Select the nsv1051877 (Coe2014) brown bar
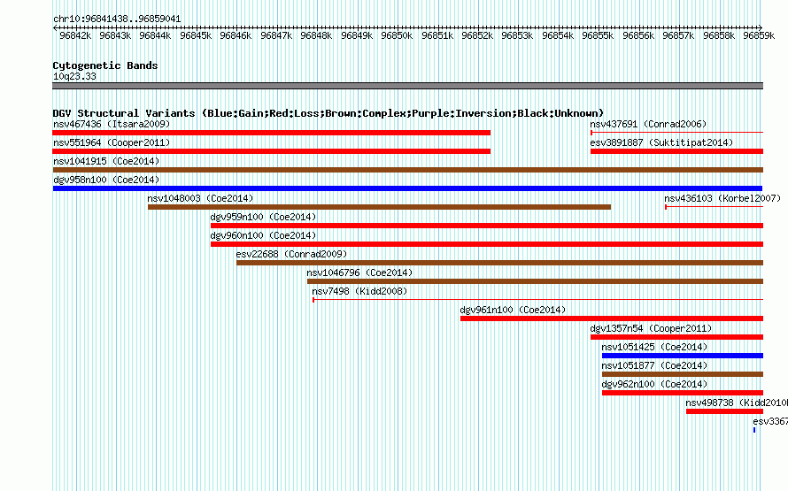Viewport: 788px width, 491px height. click(x=683, y=374)
